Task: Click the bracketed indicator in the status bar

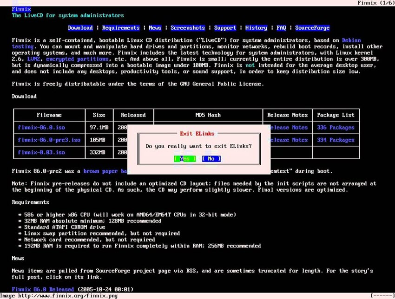Action: (382, 296)
